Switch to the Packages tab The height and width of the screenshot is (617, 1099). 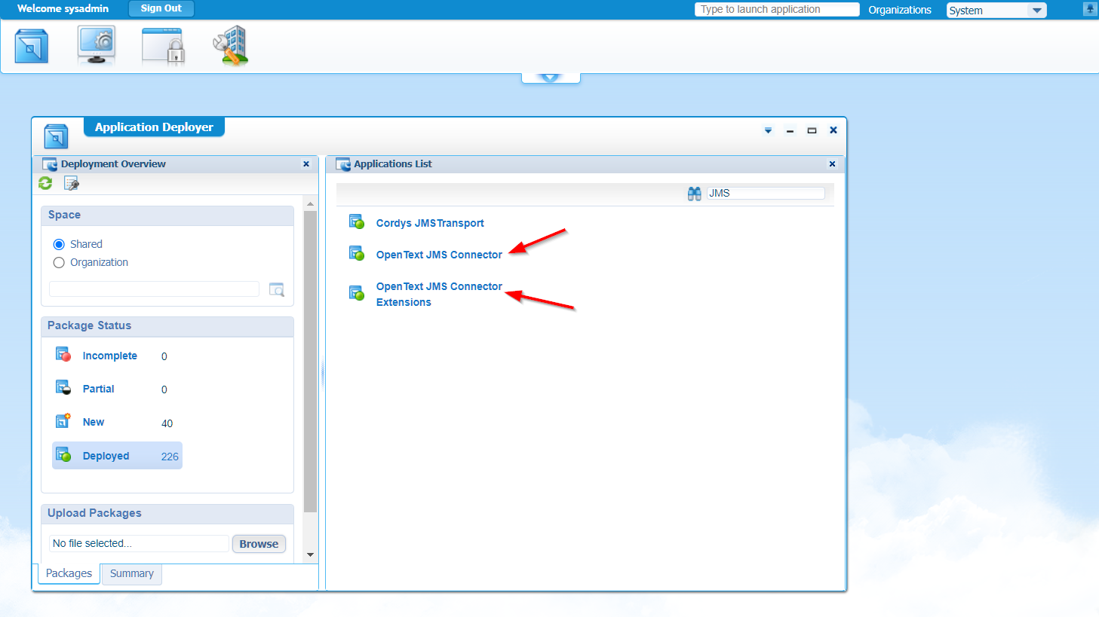pyautogui.click(x=69, y=573)
